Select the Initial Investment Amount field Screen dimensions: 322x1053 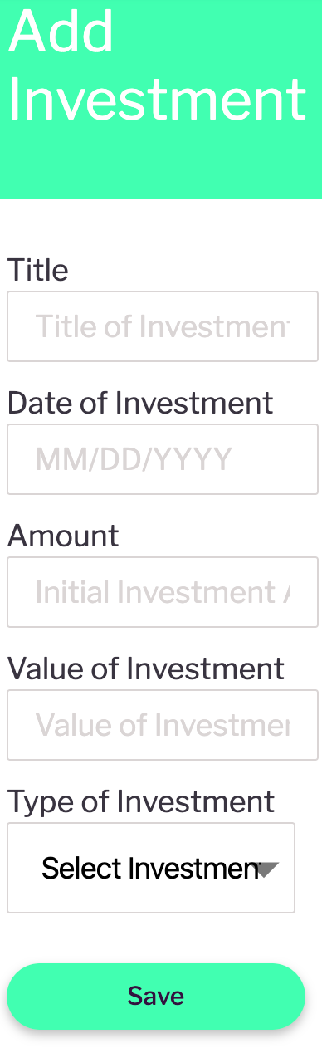163,592
